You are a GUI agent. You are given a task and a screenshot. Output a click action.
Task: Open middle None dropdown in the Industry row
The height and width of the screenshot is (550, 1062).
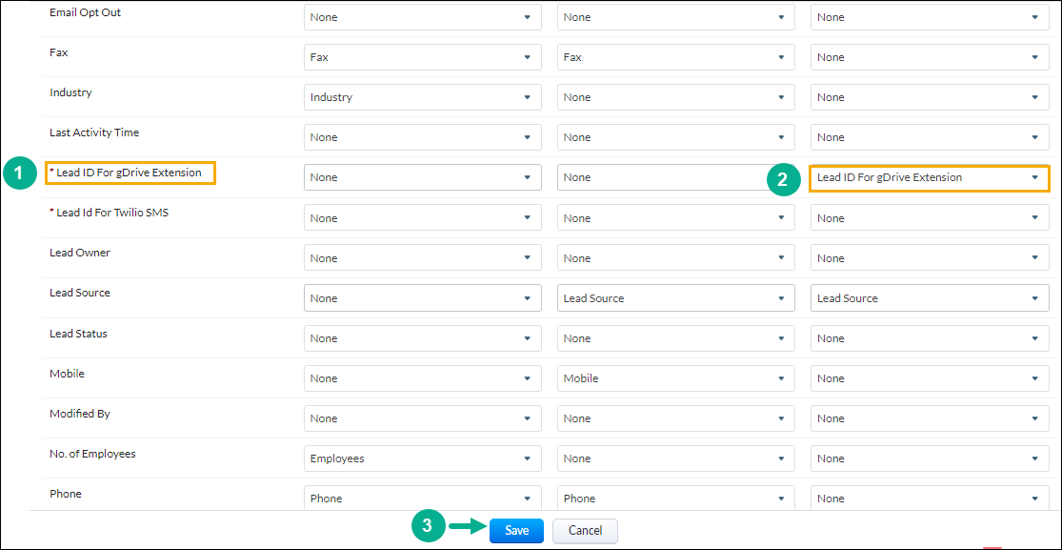[x=676, y=97]
